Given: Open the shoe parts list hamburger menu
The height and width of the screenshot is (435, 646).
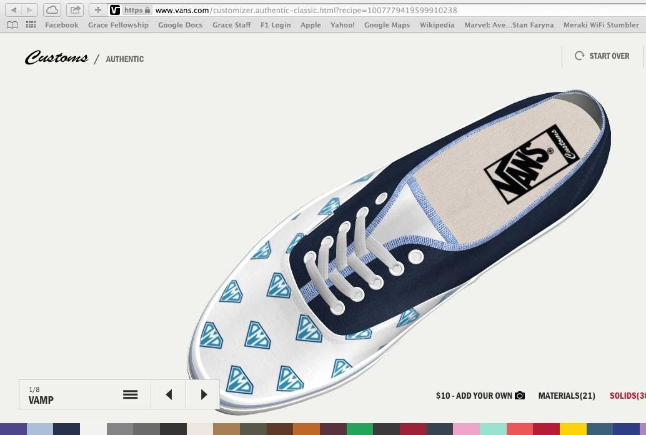Looking at the screenshot, I should point(130,394).
